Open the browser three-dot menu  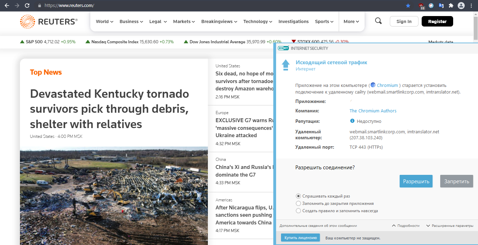click(471, 6)
